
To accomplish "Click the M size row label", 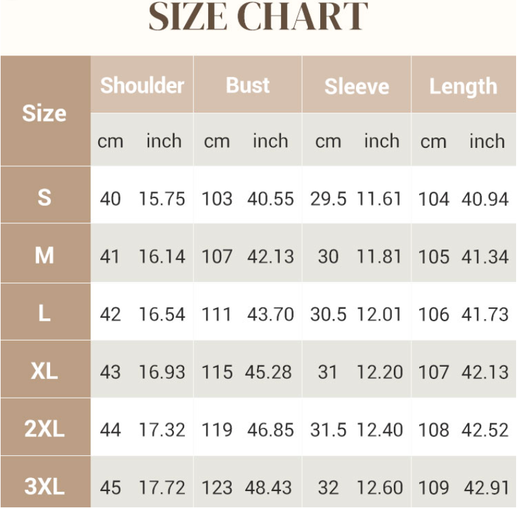I will pos(44,255).
